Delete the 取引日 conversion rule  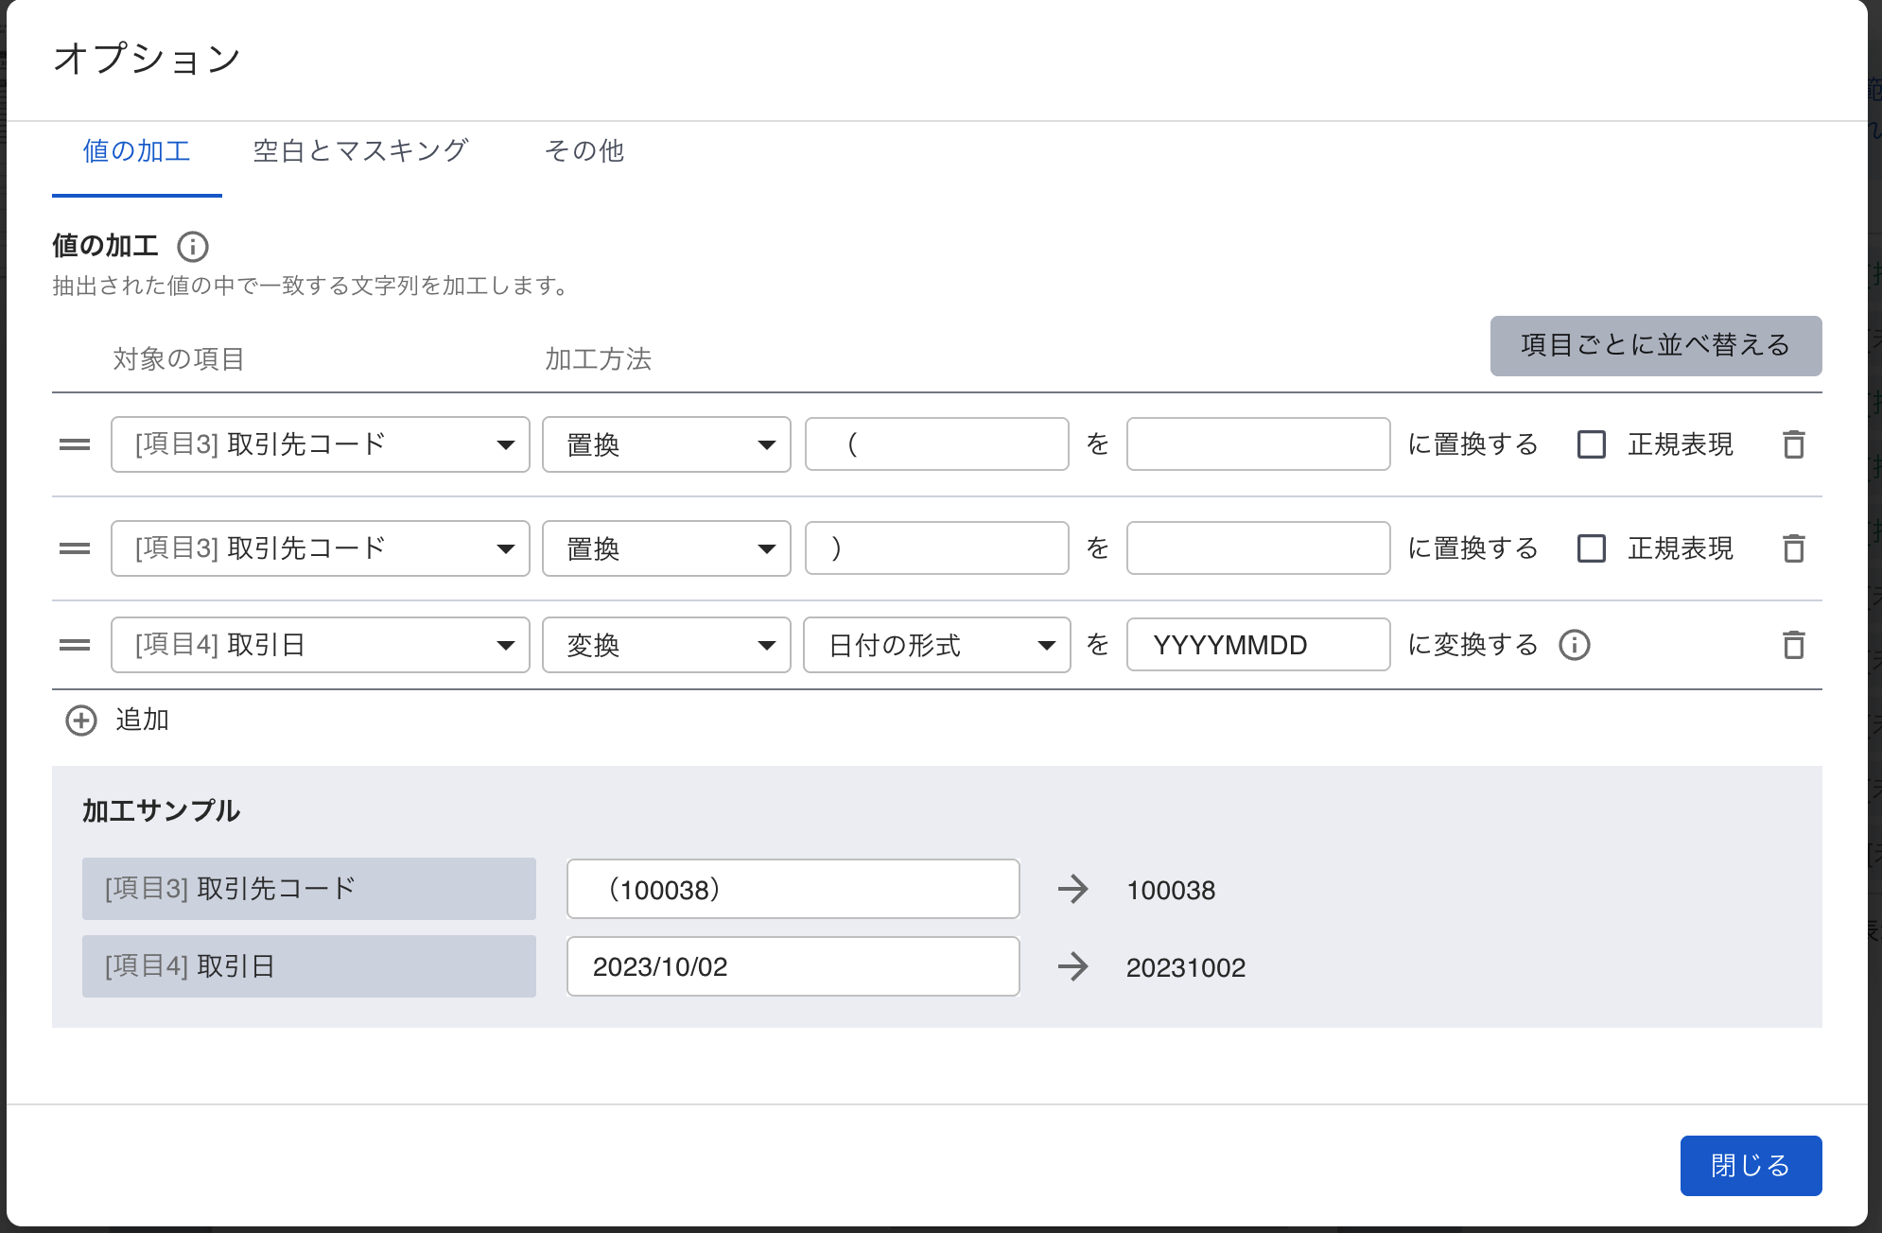pos(1793,645)
